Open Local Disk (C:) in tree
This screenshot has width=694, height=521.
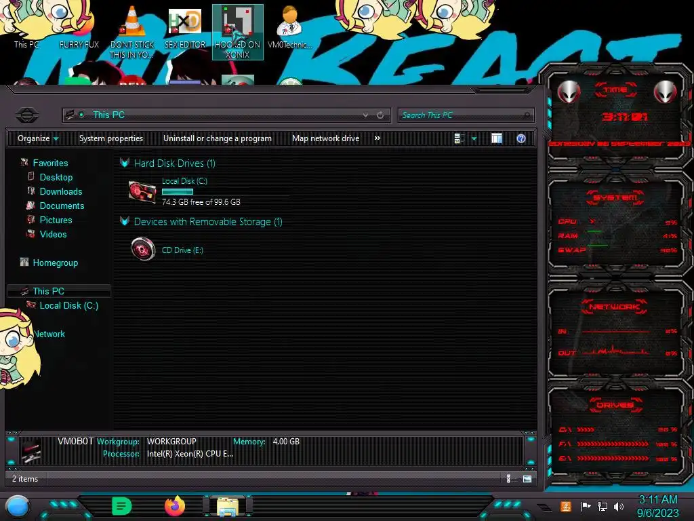[68, 305]
